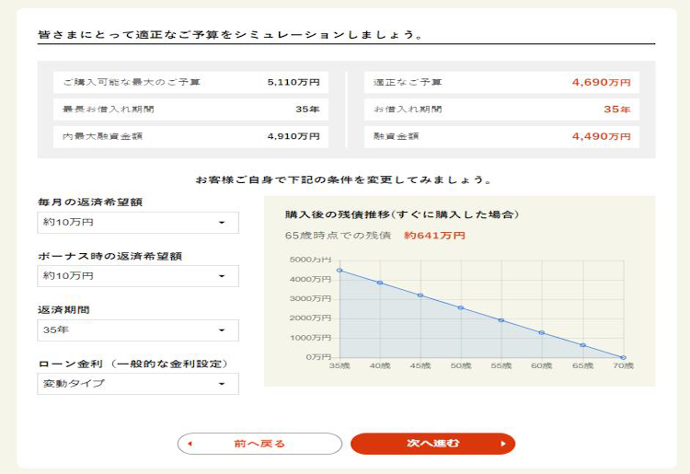Click the chart data point at 35歳

click(339, 271)
